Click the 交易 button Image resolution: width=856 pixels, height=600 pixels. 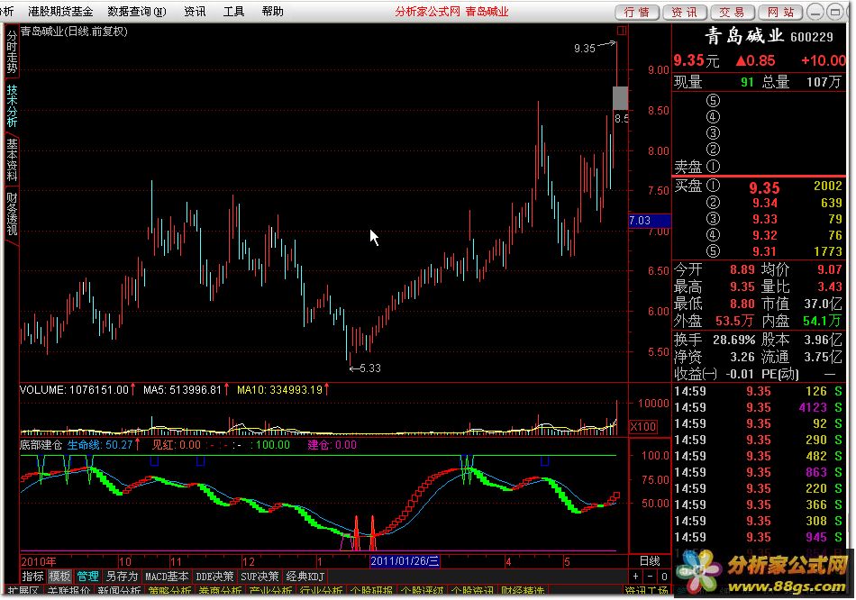732,12
